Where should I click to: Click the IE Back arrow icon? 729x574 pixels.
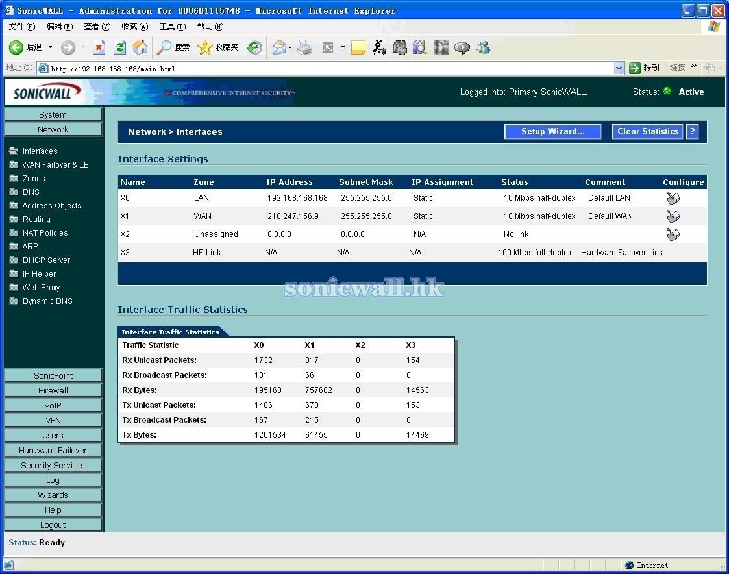tap(16, 47)
